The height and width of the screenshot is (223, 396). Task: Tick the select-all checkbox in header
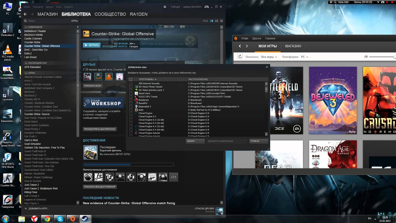point(131,79)
